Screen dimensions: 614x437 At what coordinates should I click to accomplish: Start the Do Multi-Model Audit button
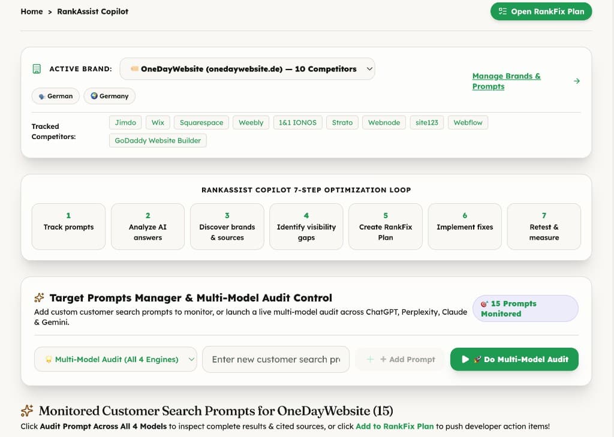514,359
